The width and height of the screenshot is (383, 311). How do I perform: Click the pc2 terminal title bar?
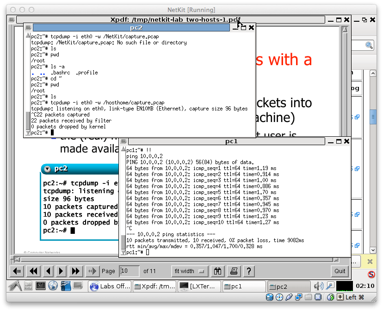coord(131,28)
